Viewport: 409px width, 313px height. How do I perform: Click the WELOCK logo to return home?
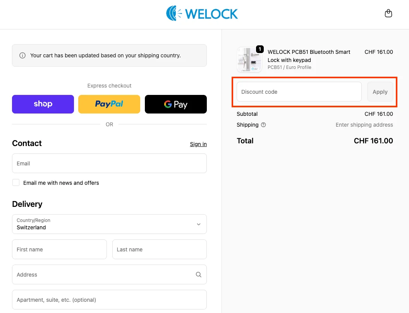(202, 13)
